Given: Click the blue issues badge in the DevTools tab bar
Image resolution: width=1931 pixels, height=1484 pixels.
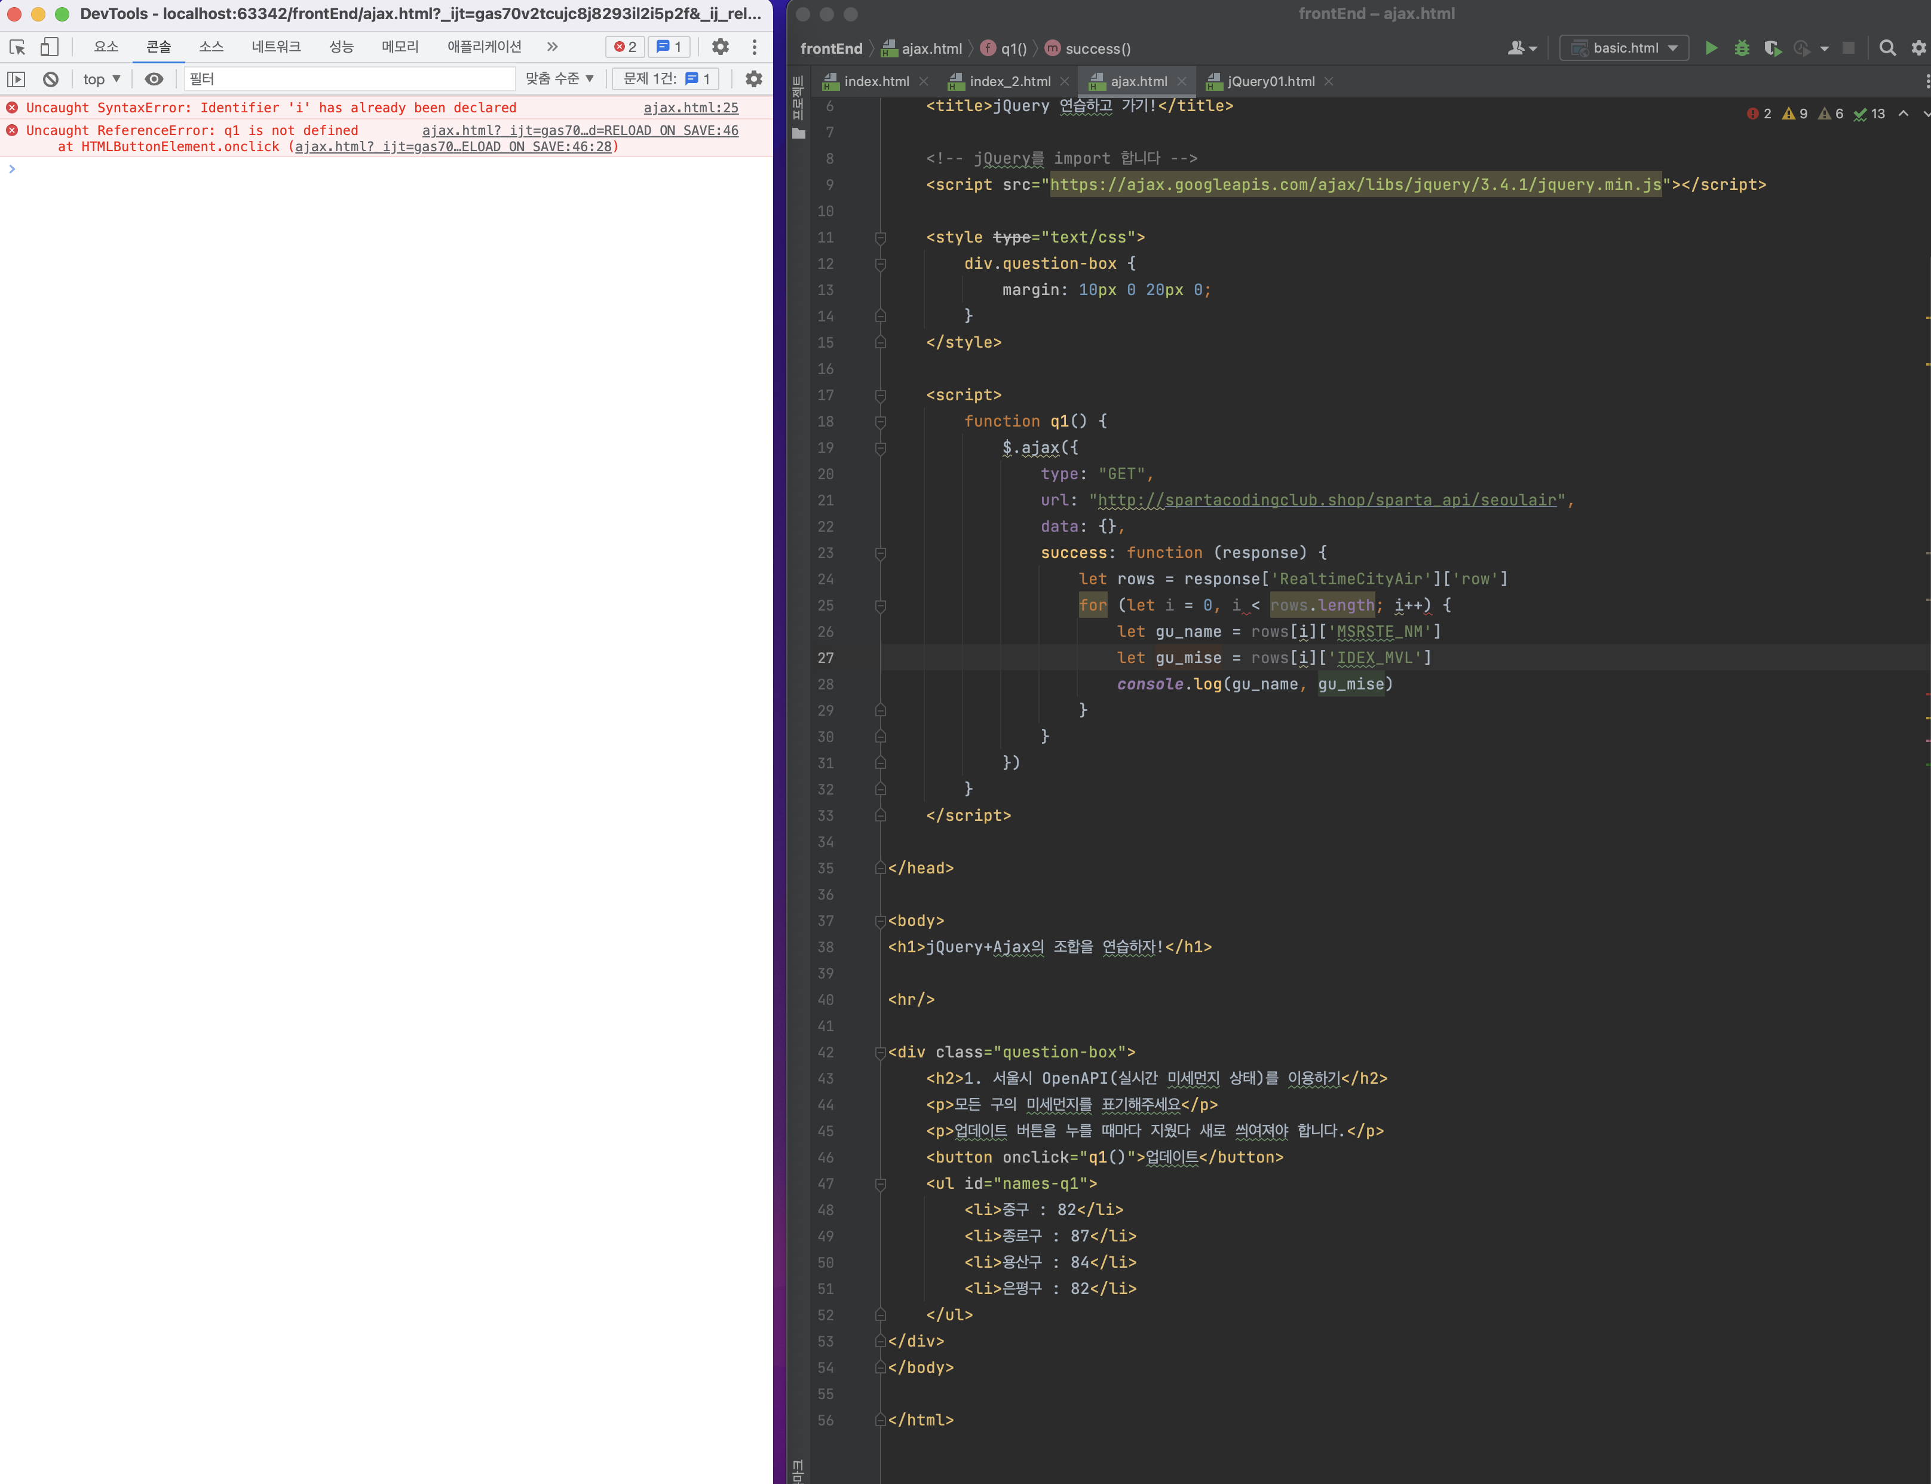Looking at the screenshot, I should (669, 47).
